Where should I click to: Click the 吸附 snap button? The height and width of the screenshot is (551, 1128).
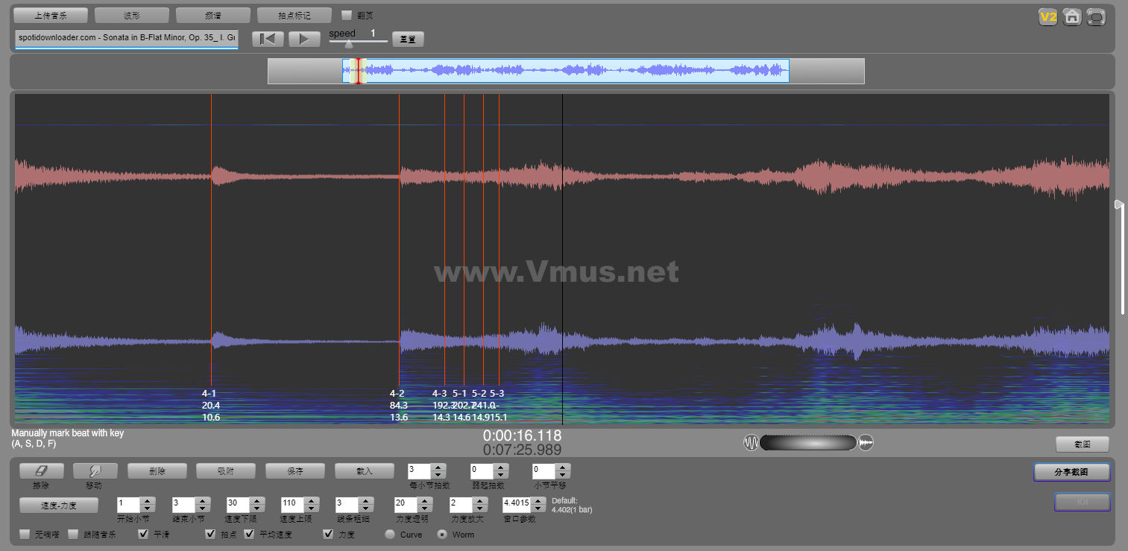[x=226, y=471]
